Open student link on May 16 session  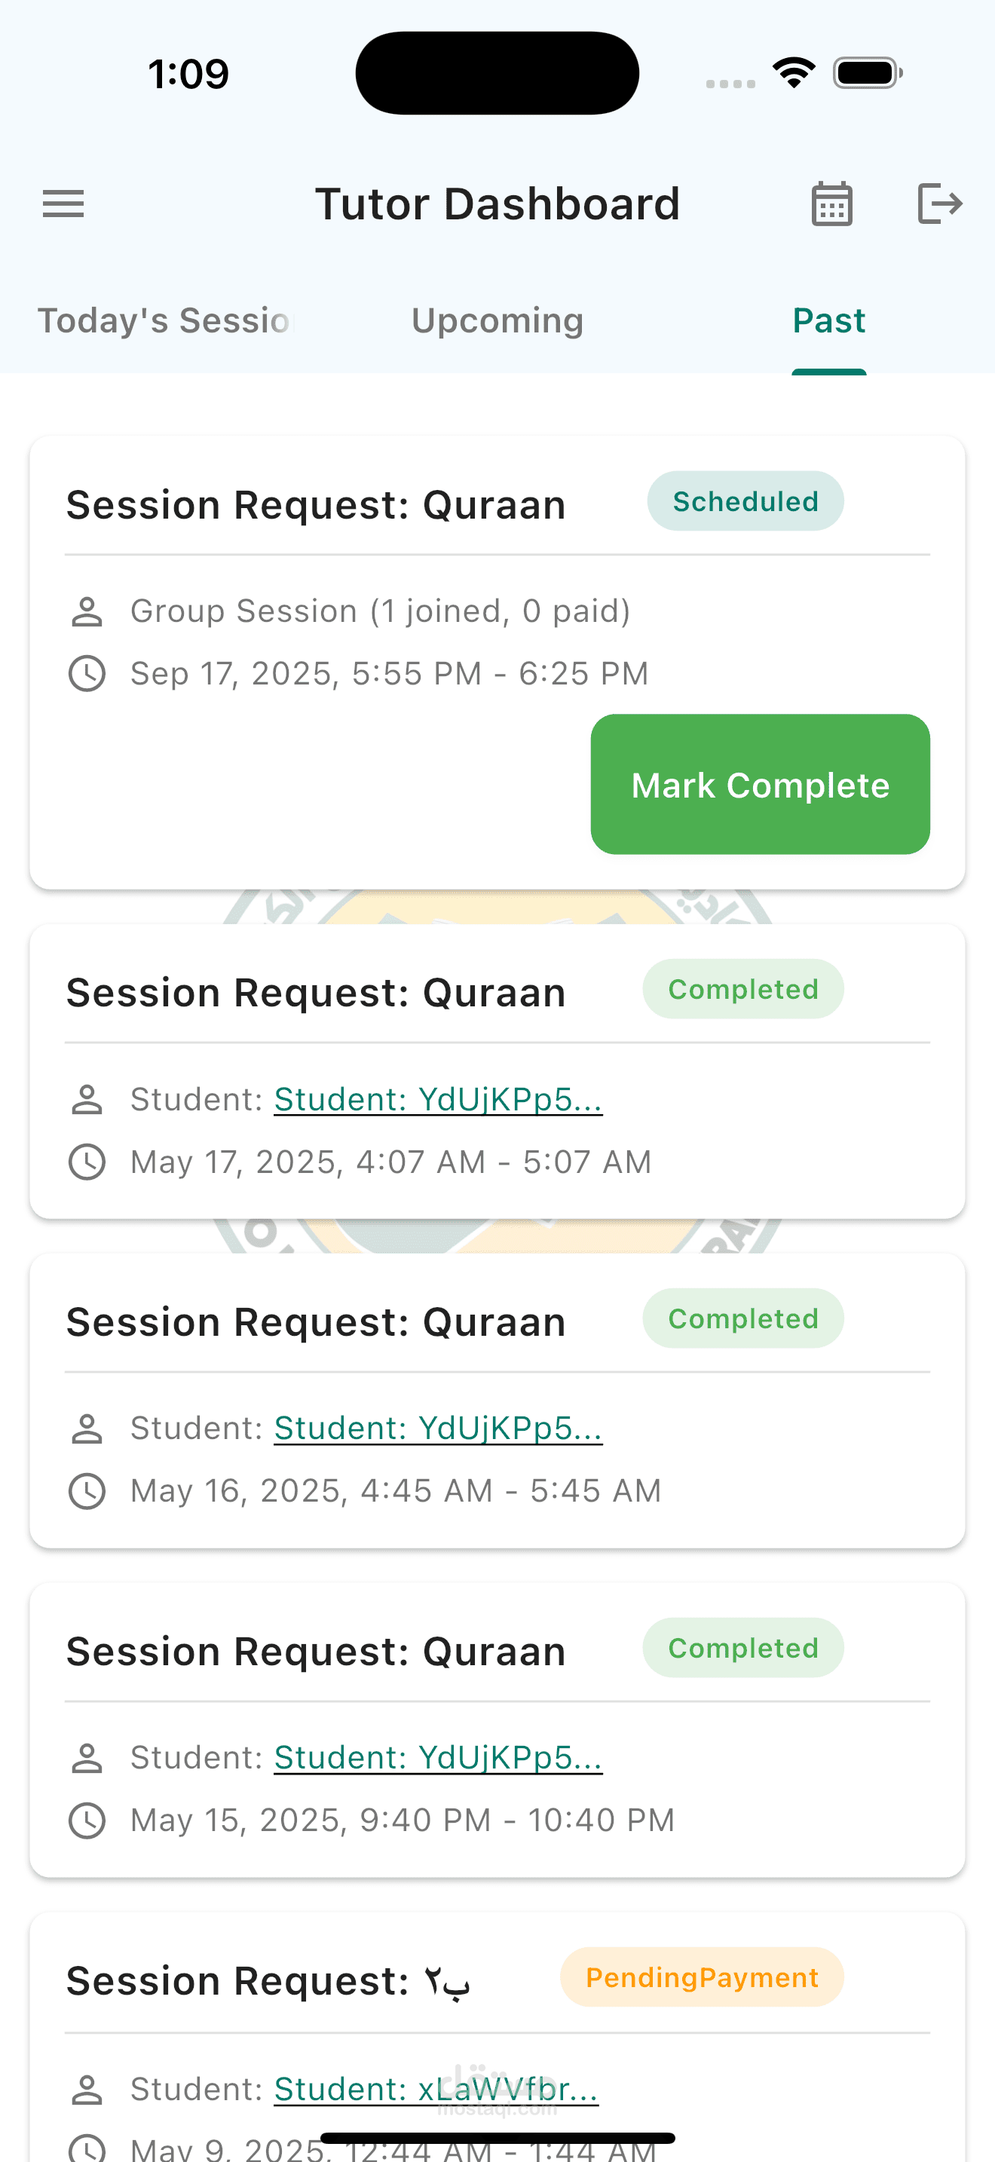click(x=438, y=1429)
